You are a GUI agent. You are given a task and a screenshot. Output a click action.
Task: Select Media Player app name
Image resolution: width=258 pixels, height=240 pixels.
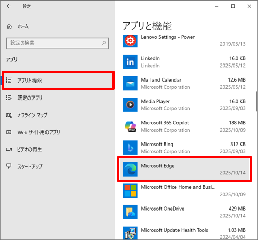coord(155,101)
